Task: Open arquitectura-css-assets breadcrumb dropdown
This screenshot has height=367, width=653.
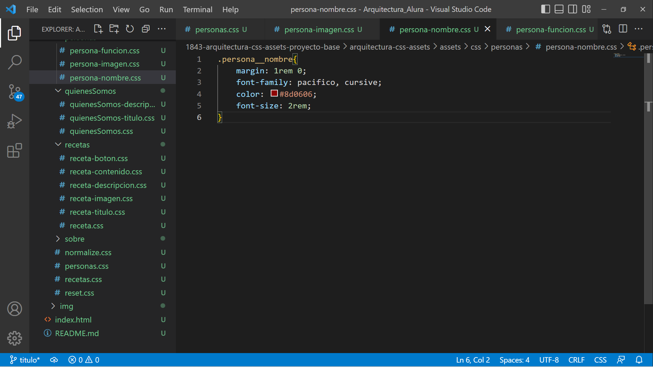Action: [x=390, y=47]
